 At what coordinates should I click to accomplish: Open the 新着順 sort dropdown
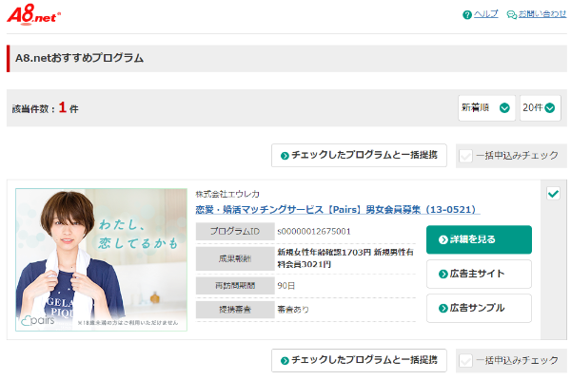click(486, 108)
